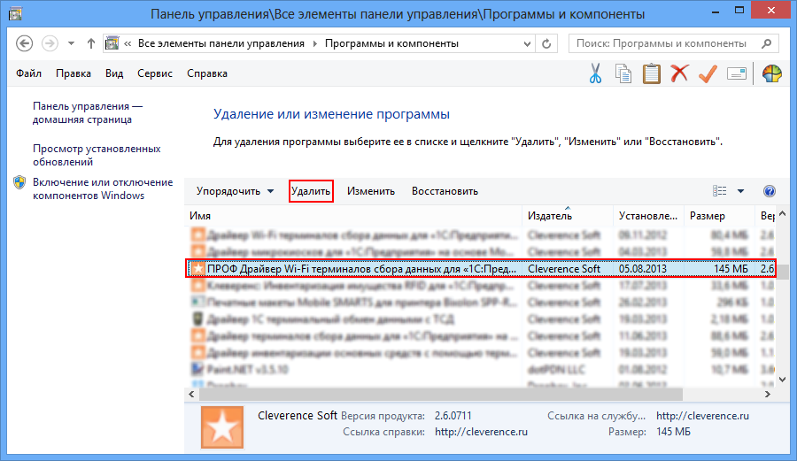
Task: Sort by the Установлено column header
Action: (x=648, y=216)
